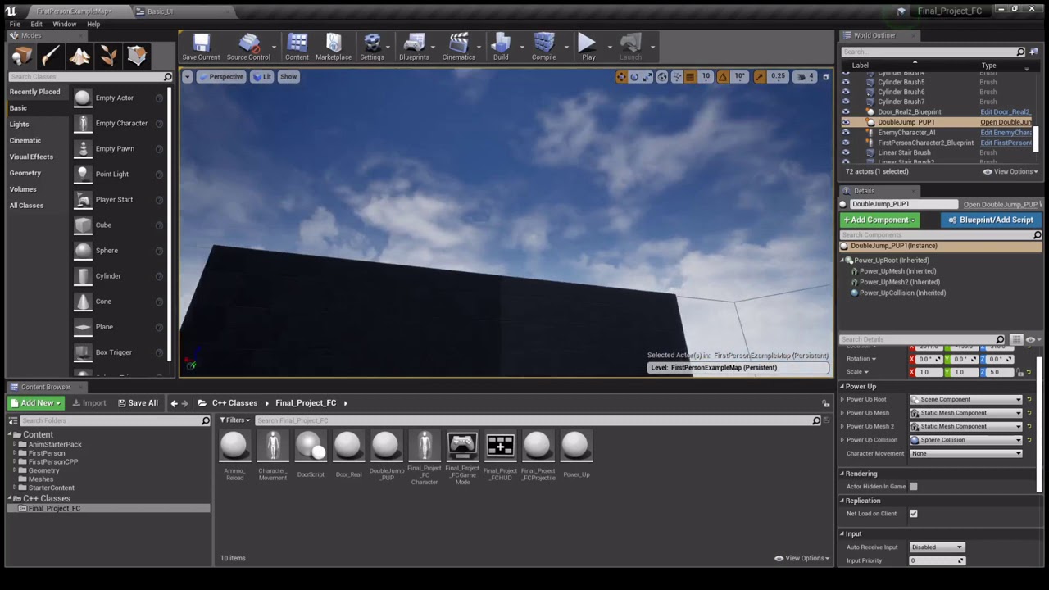
Task: Select the FirstPersonCPP folder in tree
Action: [53, 462]
